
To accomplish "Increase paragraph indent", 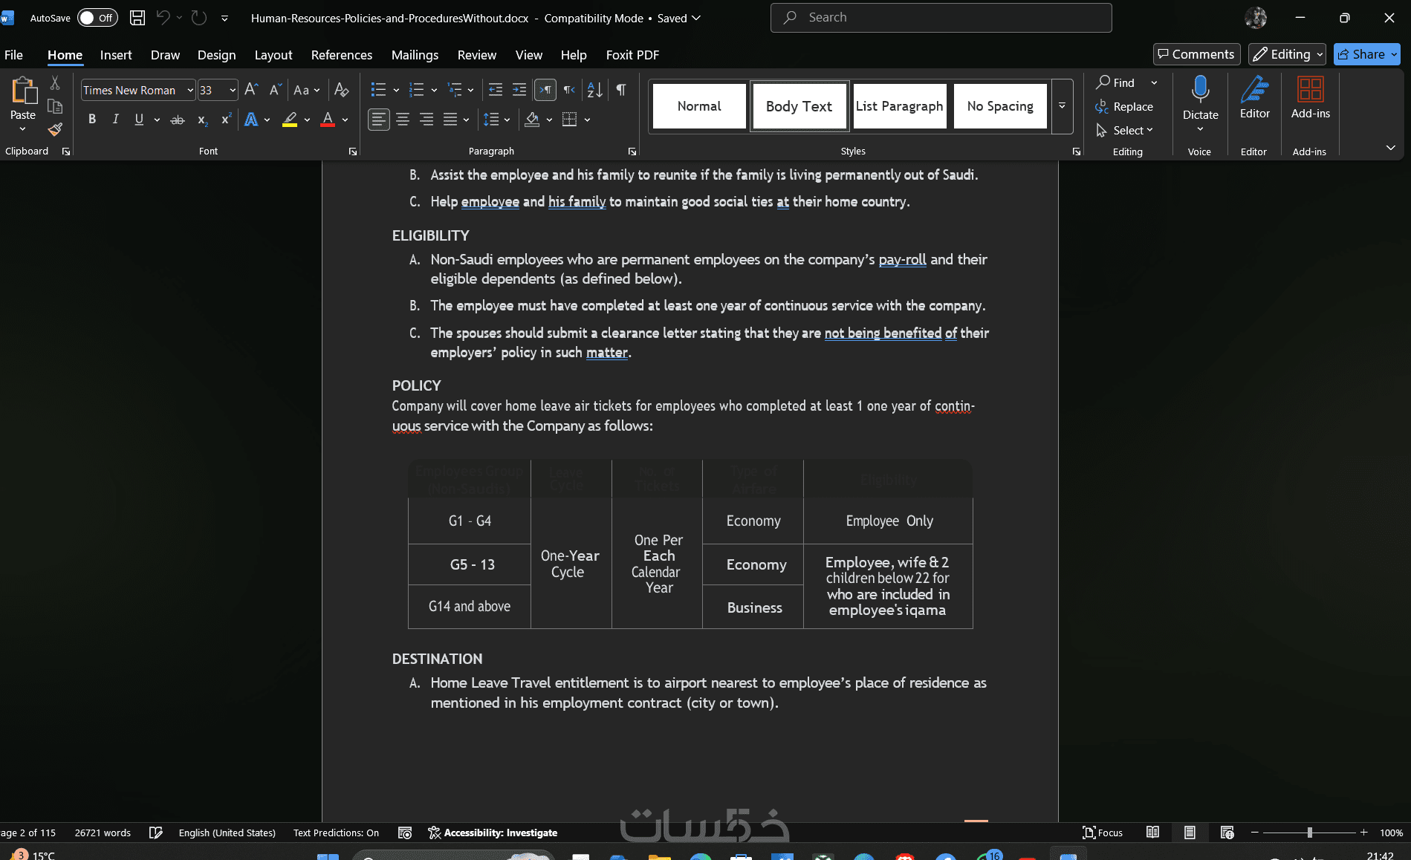I will pos(519,90).
